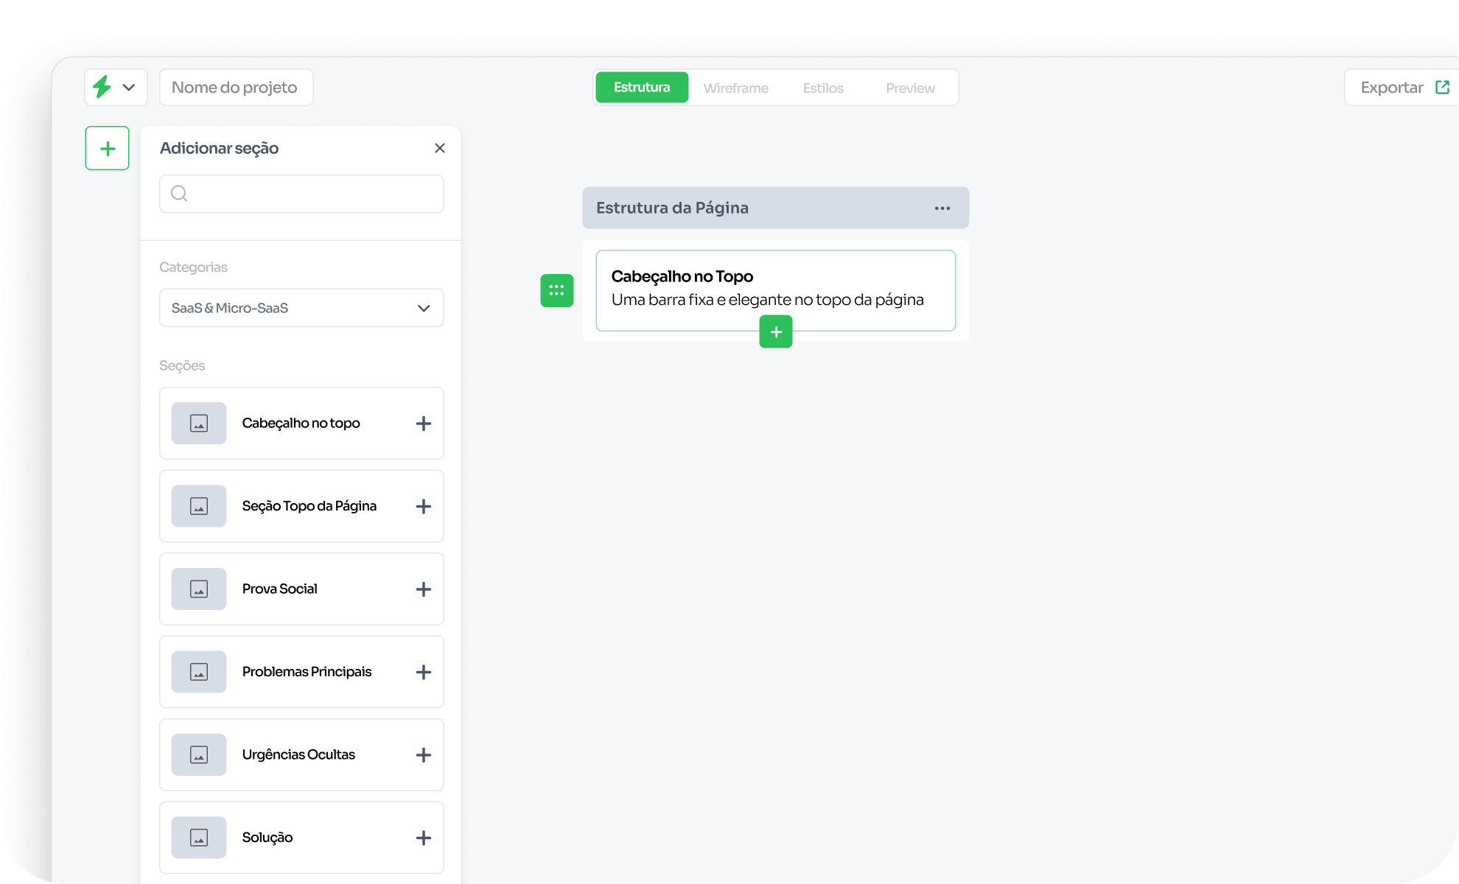Click the Nome do projeto field
Viewport: 1459px width, 884px height.
[236, 88]
